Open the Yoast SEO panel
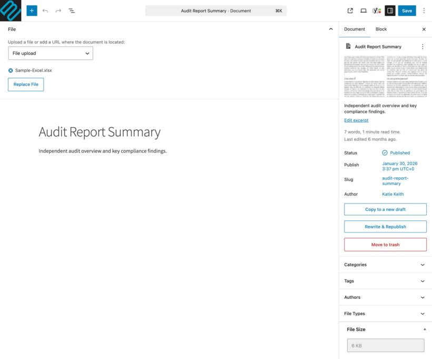 [377, 11]
